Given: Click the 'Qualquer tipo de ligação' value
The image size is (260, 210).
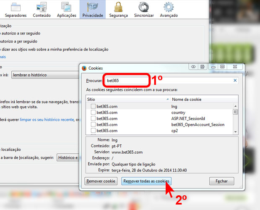Looking at the screenshot, I should [133, 164].
